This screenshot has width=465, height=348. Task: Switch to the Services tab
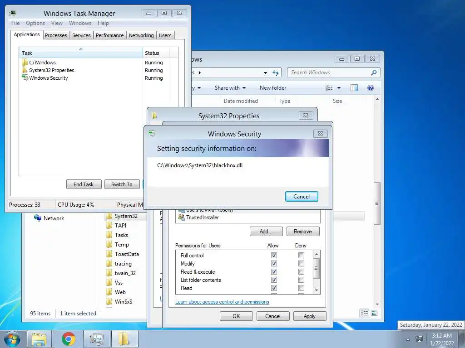pos(81,35)
